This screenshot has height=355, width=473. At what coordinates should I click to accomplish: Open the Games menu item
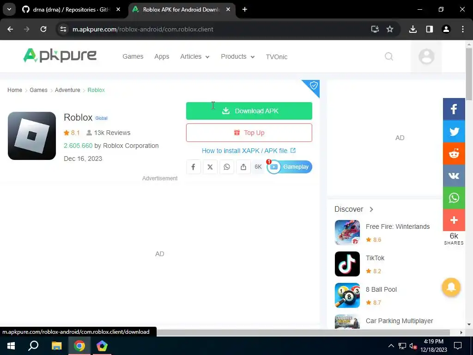[x=133, y=56]
